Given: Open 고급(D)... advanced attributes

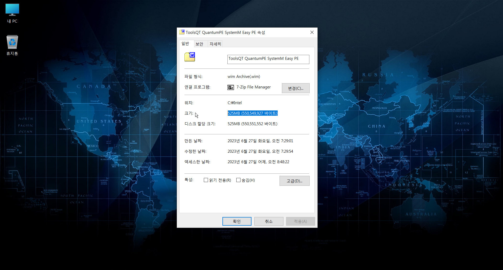Looking at the screenshot, I should 294,181.
